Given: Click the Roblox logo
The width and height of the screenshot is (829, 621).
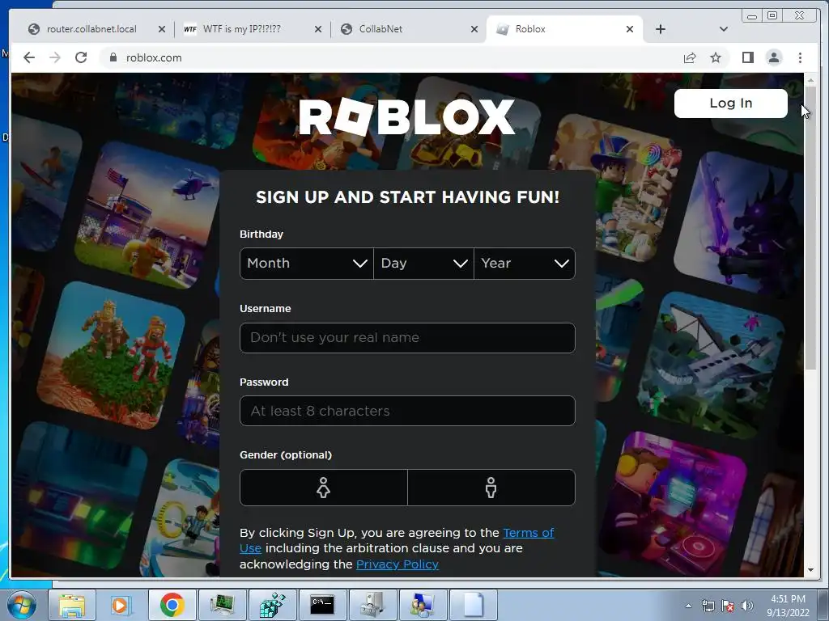Looking at the screenshot, I should pyautogui.click(x=406, y=116).
